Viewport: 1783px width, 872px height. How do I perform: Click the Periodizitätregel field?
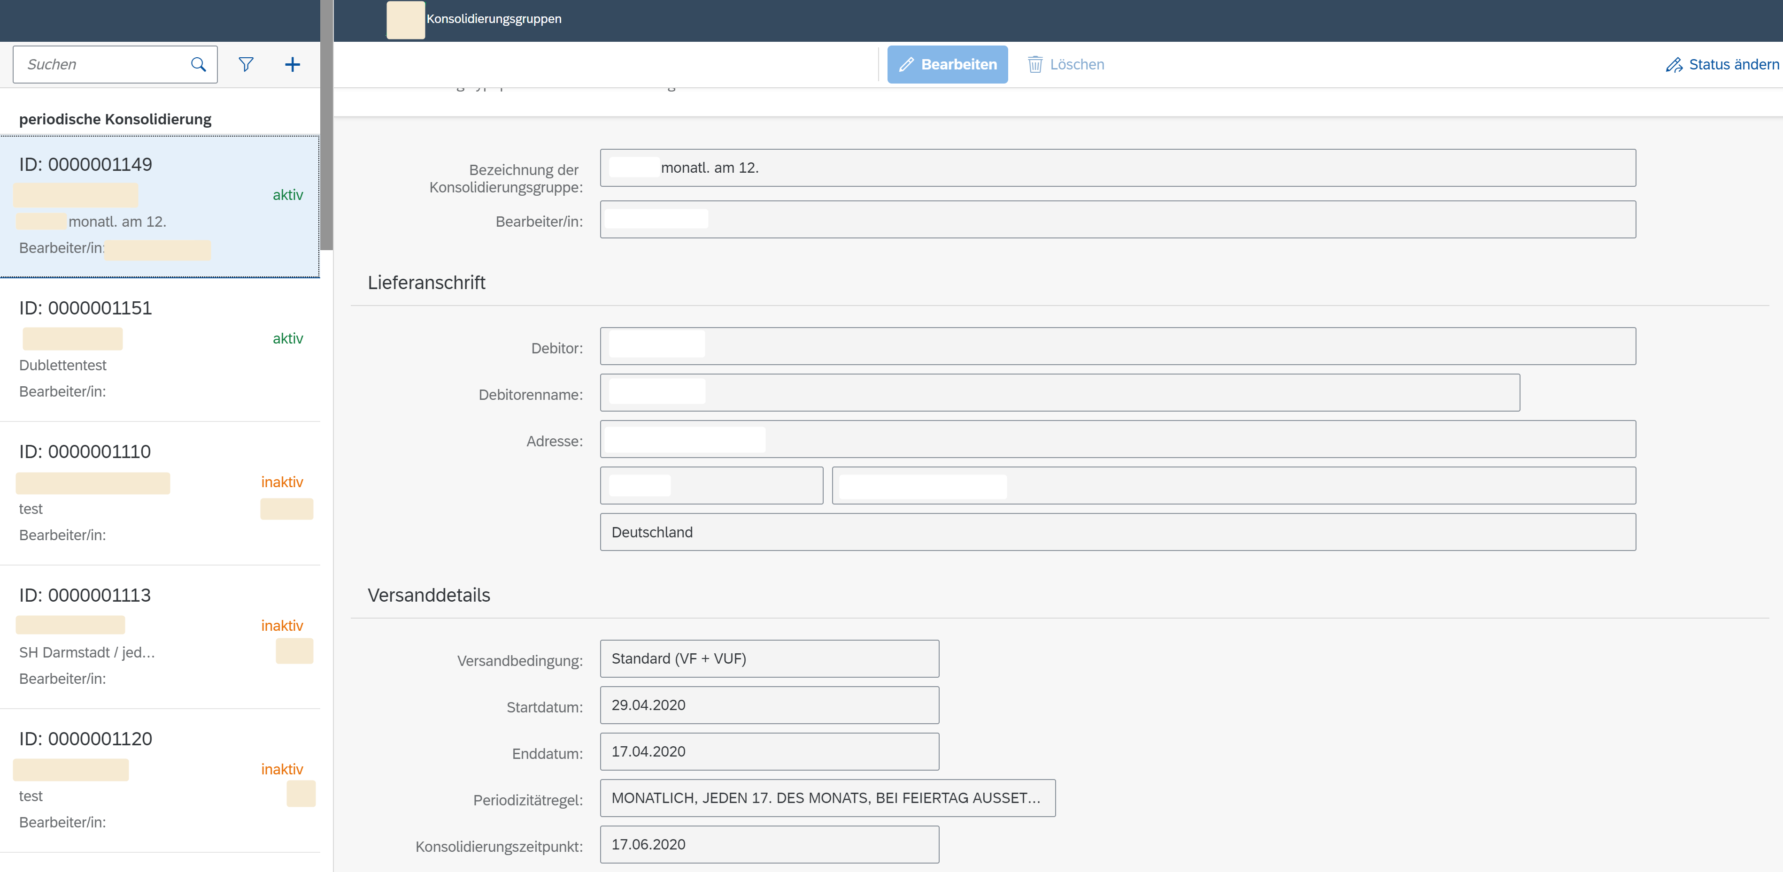[x=828, y=797]
